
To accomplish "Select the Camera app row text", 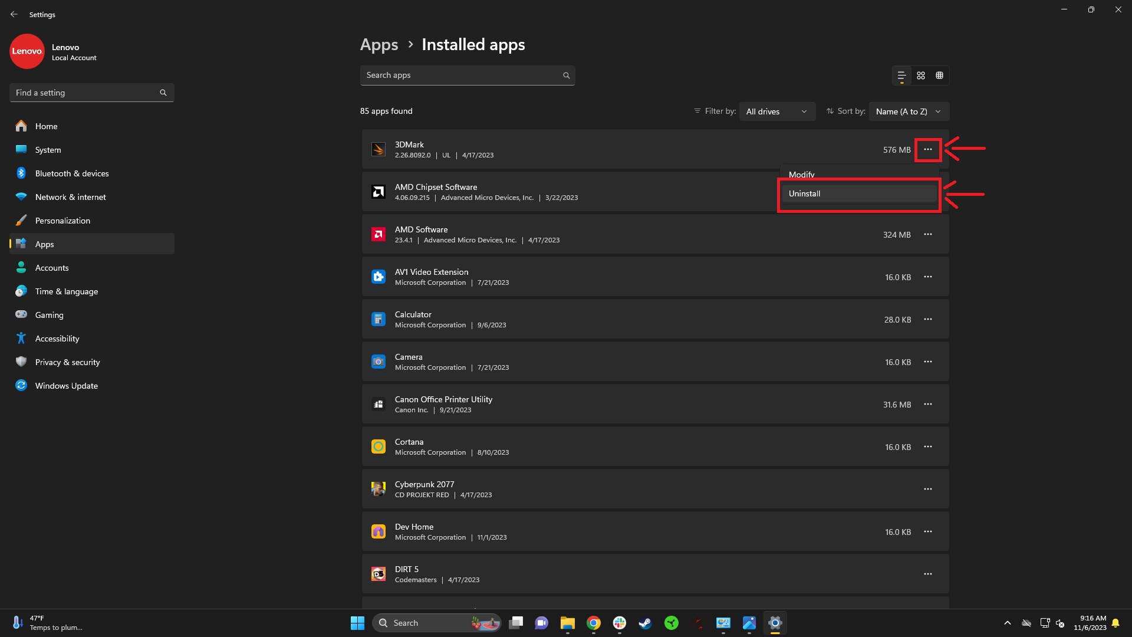I will point(409,357).
